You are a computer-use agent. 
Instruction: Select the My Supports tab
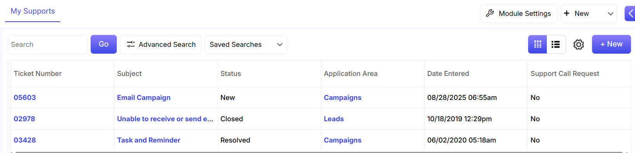point(33,11)
